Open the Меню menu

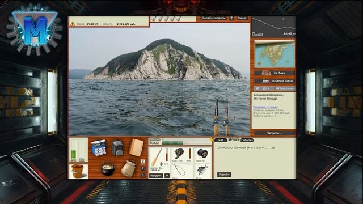(242, 18)
